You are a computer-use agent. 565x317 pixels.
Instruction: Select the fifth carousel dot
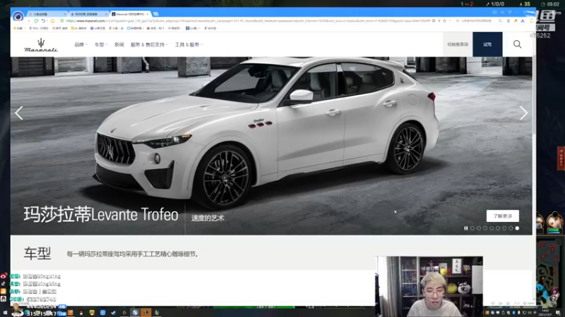pyautogui.click(x=498, y=228)
